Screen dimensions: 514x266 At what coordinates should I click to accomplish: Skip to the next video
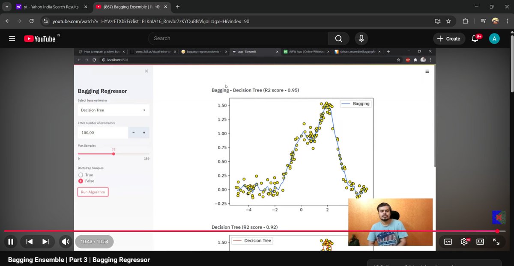click(46, 242)
